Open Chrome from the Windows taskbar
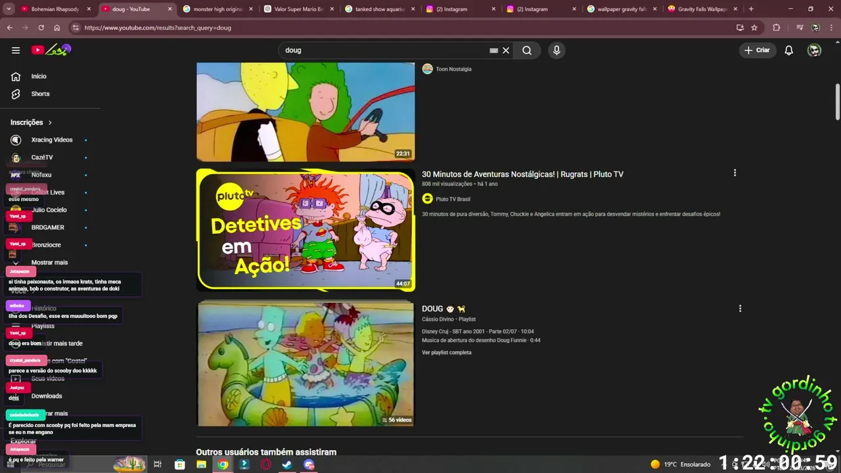The image size is (841, 473). click(x=223, y=464)
